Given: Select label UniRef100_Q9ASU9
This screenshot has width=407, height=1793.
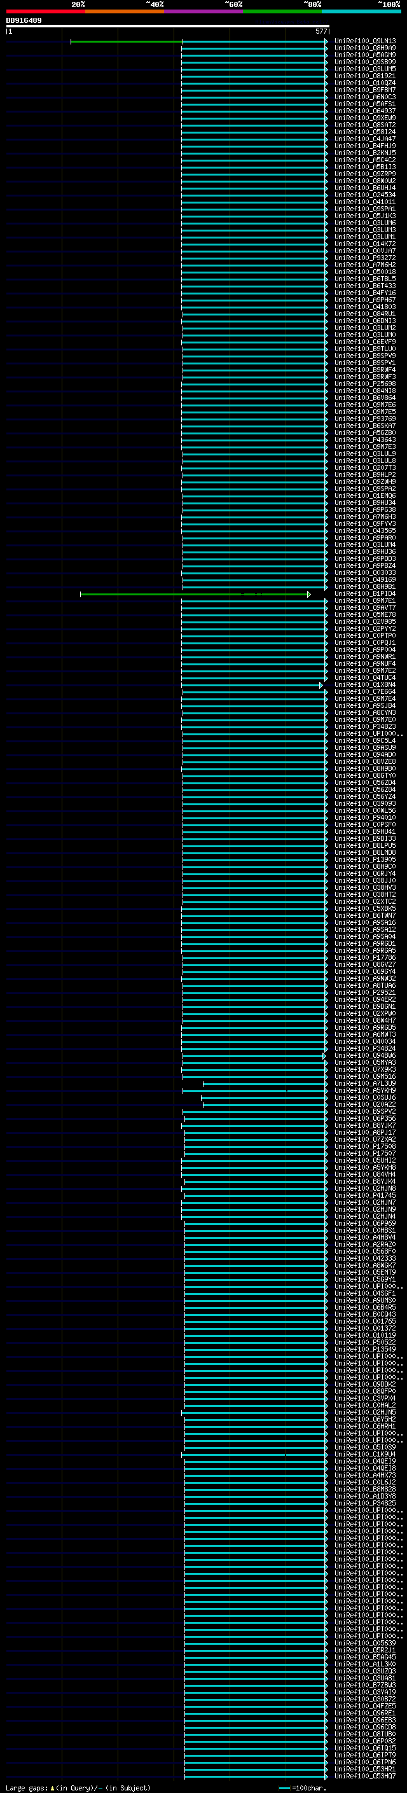Looking at the screenshot, I should tap(365, 747).
